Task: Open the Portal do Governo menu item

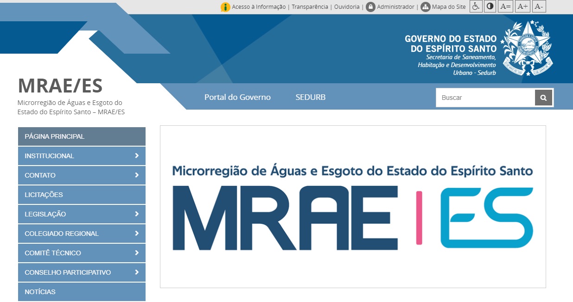Action: pos(237,97)
